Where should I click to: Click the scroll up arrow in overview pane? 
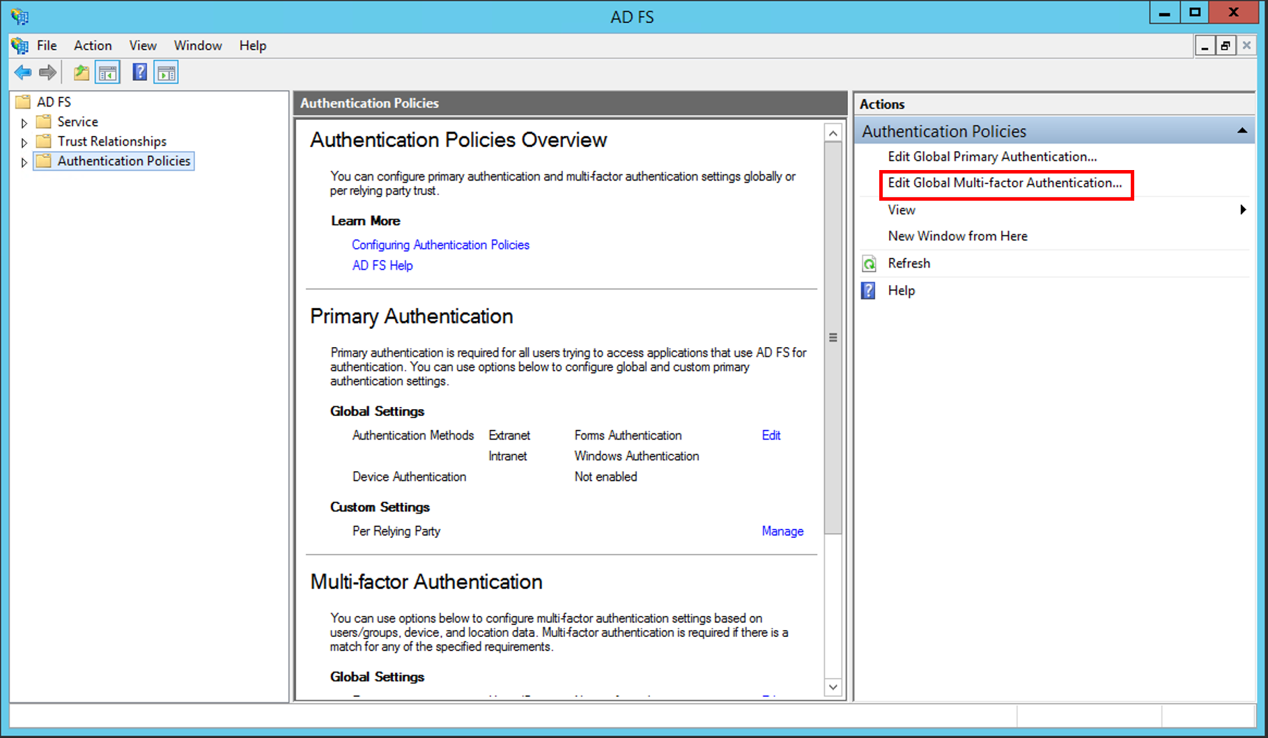point(833,132)
